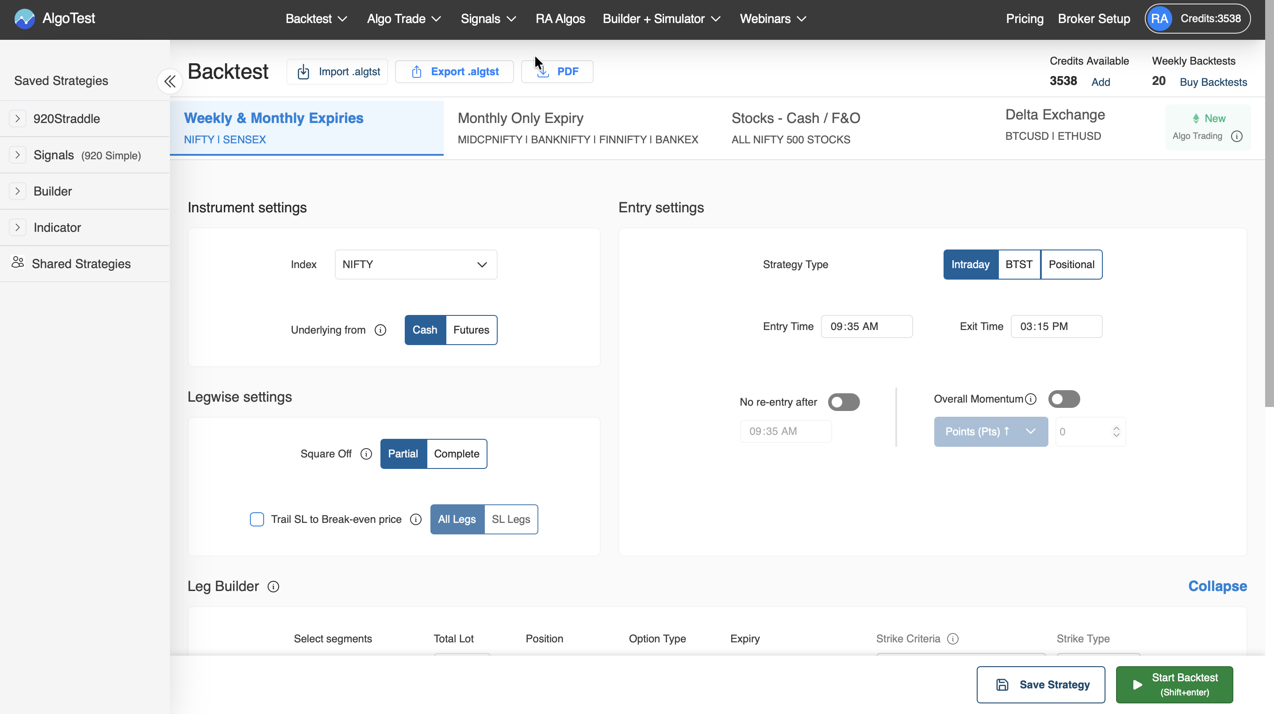Screen dimensions: 1274x714
Task: Open the NIFTY index dropdown
Action: 415,265
